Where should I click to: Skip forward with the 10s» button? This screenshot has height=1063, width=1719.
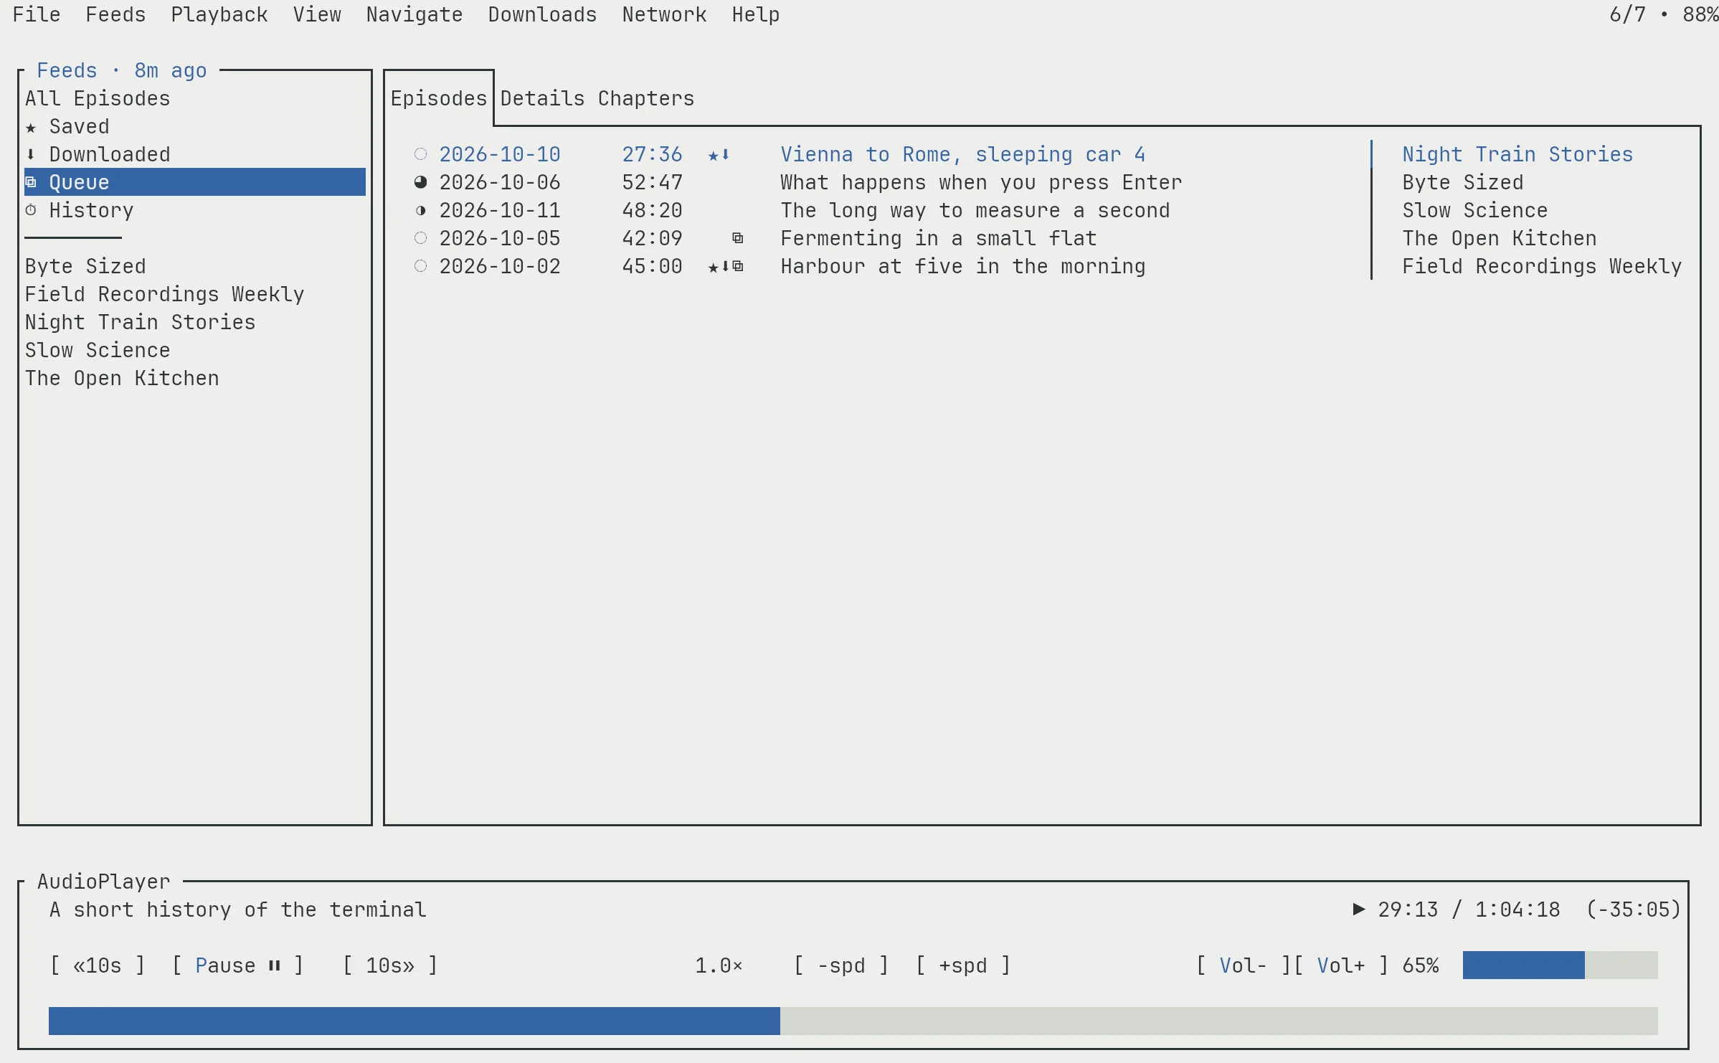click(x=390, y=965)
